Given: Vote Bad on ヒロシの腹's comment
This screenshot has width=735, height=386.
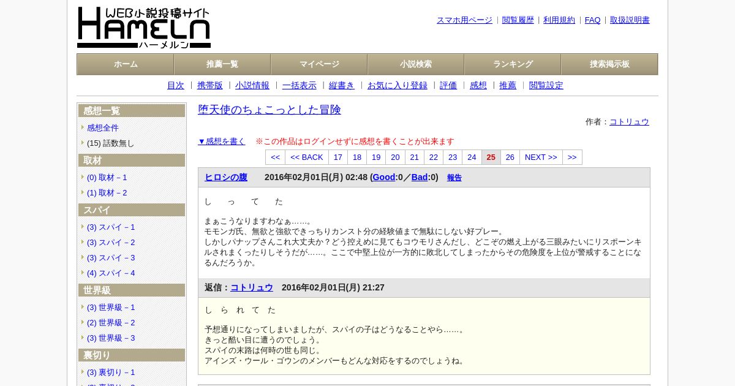Looking at the screenshot, I should pos(420,178).
